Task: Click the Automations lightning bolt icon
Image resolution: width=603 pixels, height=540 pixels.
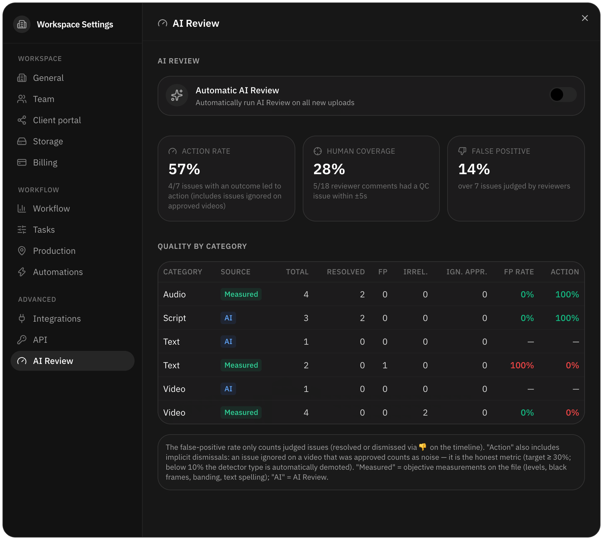Action: (x=22, y=272)
